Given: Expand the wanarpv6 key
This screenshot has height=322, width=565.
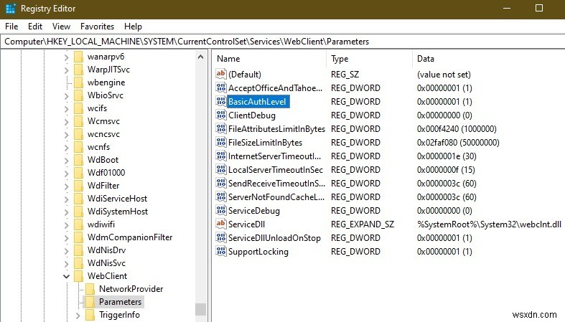Looking at the screenshot, I should tap(66, 57).
